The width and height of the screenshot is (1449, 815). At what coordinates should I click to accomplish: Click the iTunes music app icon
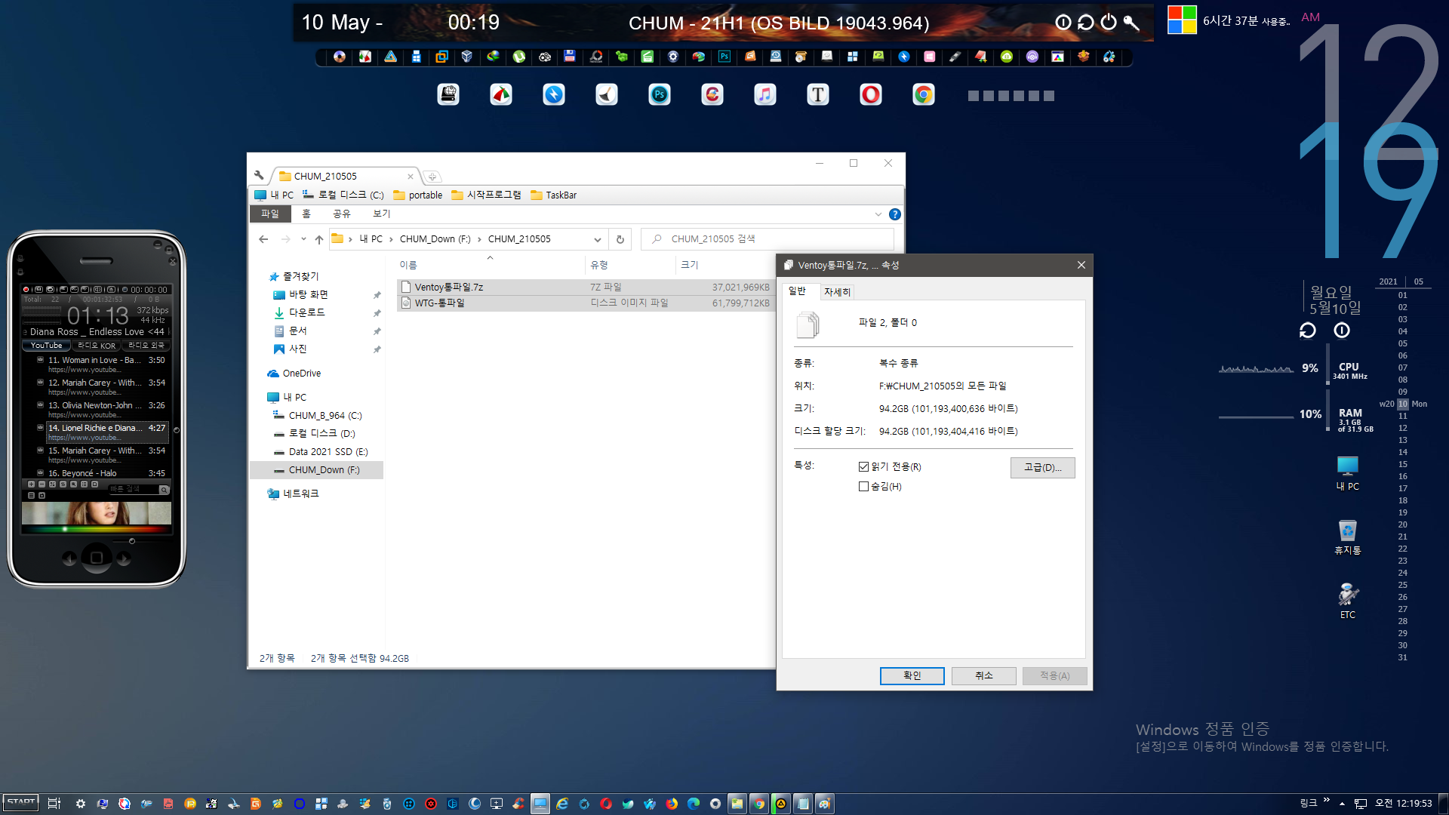tap(764, 94)
